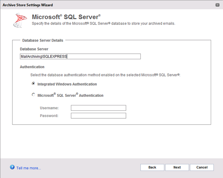
Task: Go to previous step with Back
Action: pyautogui.click(x=152, y=167)
